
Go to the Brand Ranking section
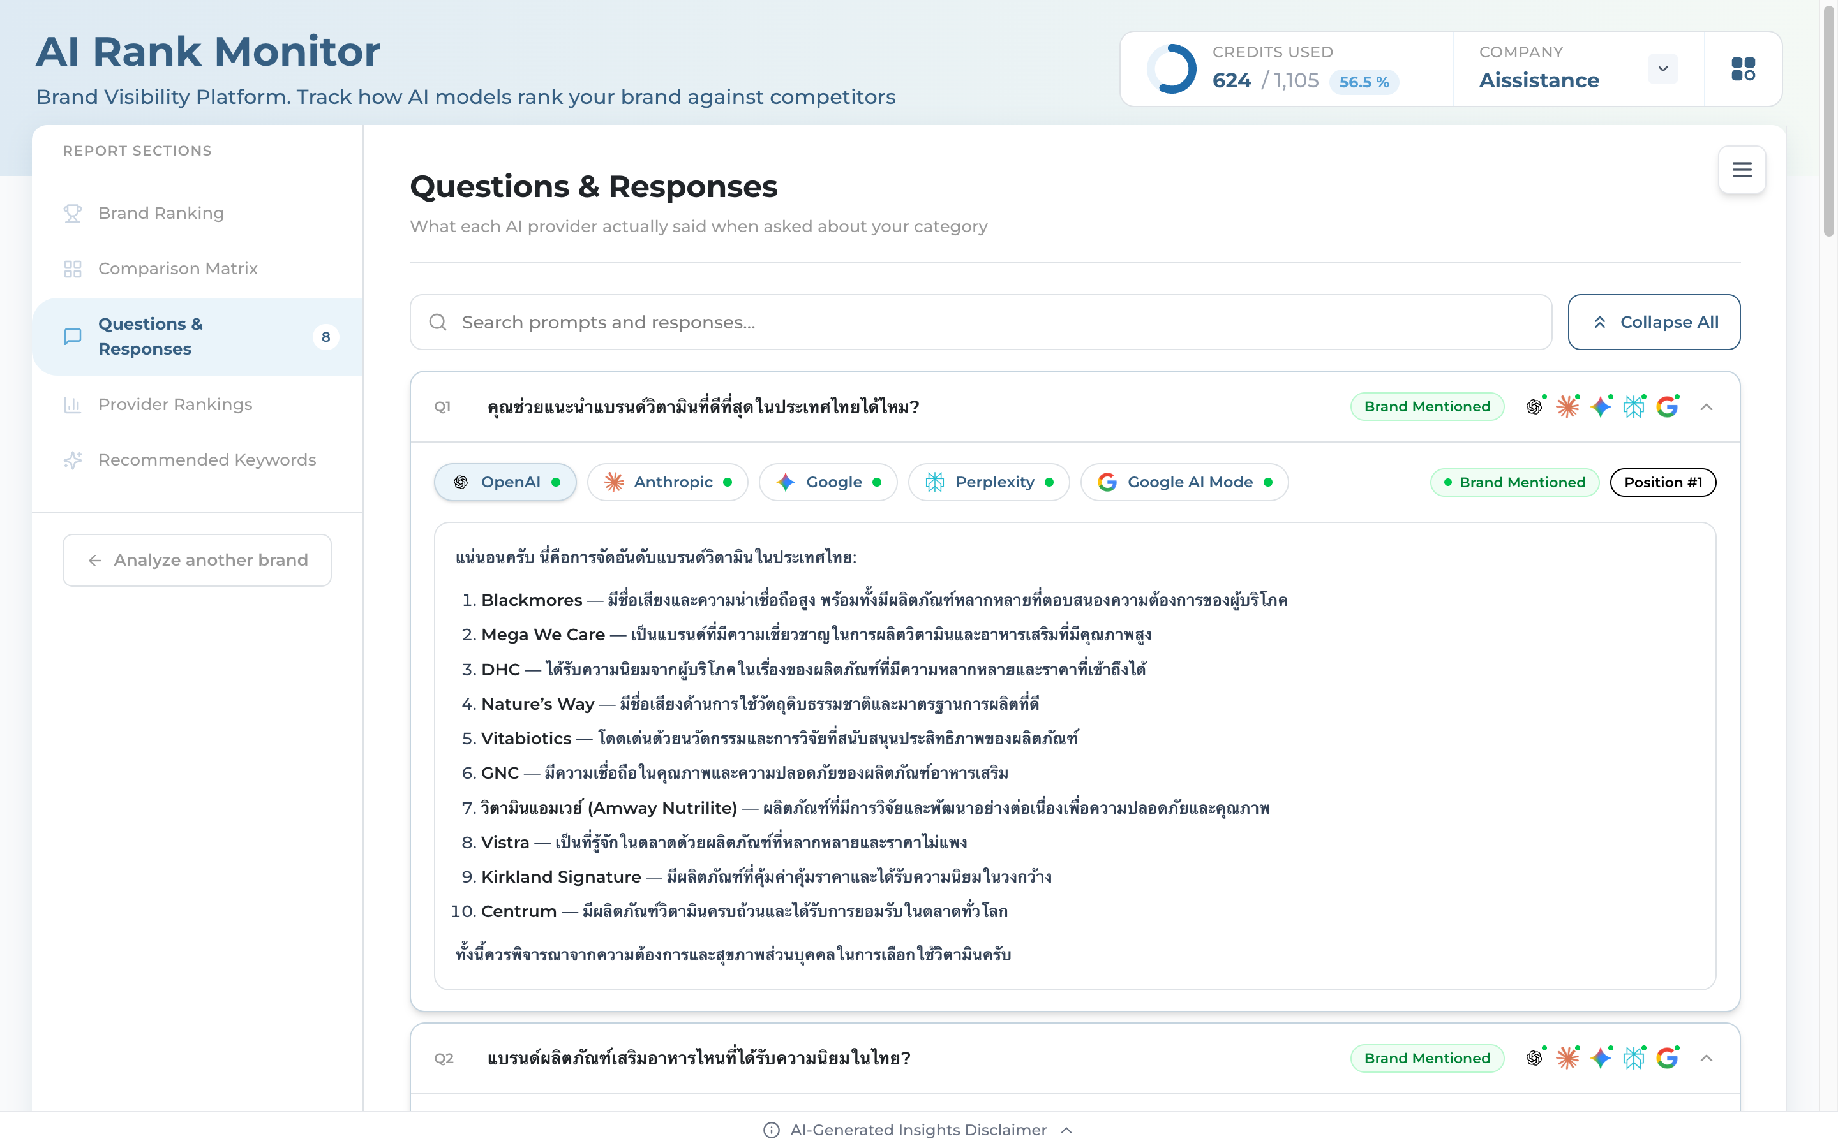[x=197, y=214]
